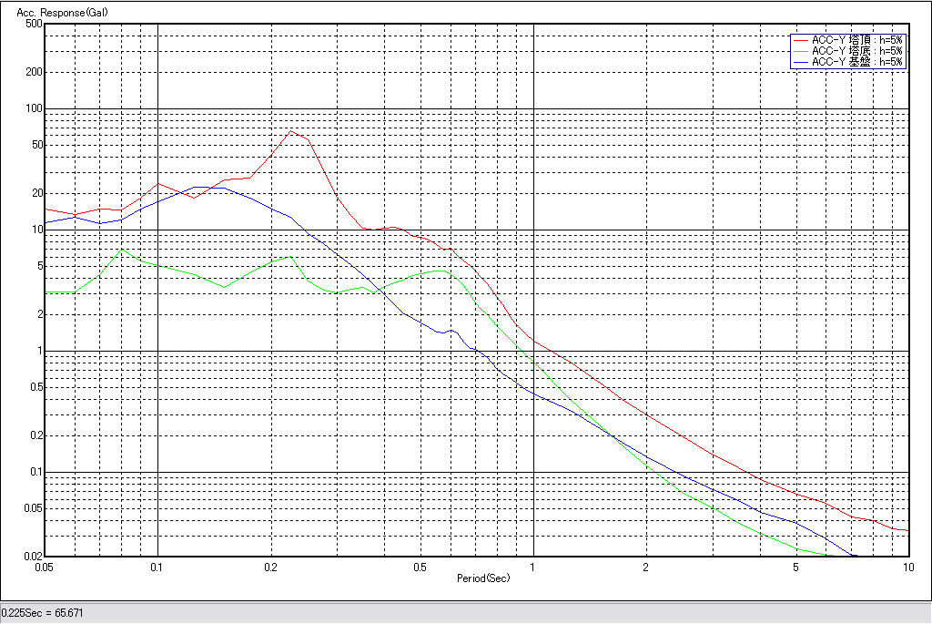Click the 1 label on period axis

click(532, 567)
